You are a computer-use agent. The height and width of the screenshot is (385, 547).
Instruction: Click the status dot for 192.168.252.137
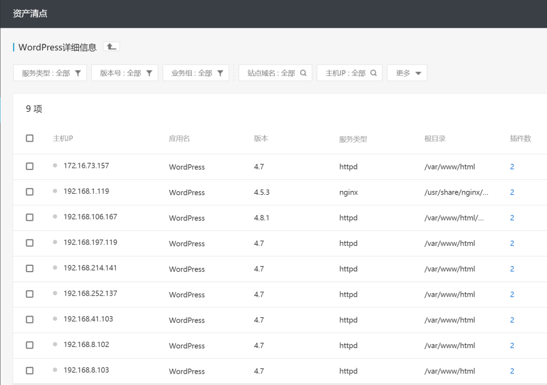coord(55,294)
